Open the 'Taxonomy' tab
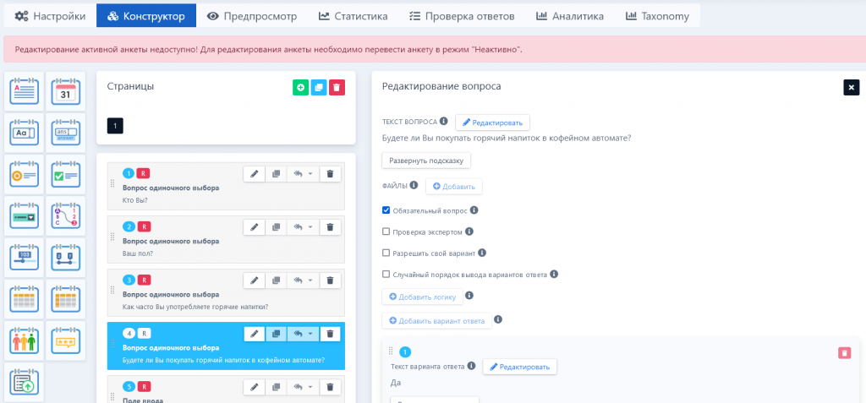866x403 pixels. tap(657, 16)
